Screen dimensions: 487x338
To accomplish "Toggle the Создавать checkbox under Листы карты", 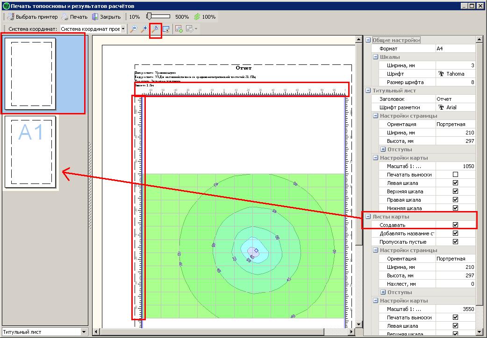I will point(455,225).
